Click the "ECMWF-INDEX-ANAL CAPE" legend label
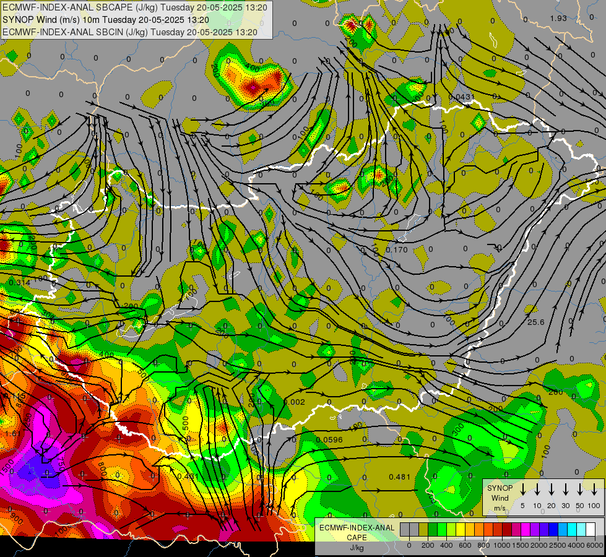Viewport: 606px width, 557px height. click(x=357, y=533)
